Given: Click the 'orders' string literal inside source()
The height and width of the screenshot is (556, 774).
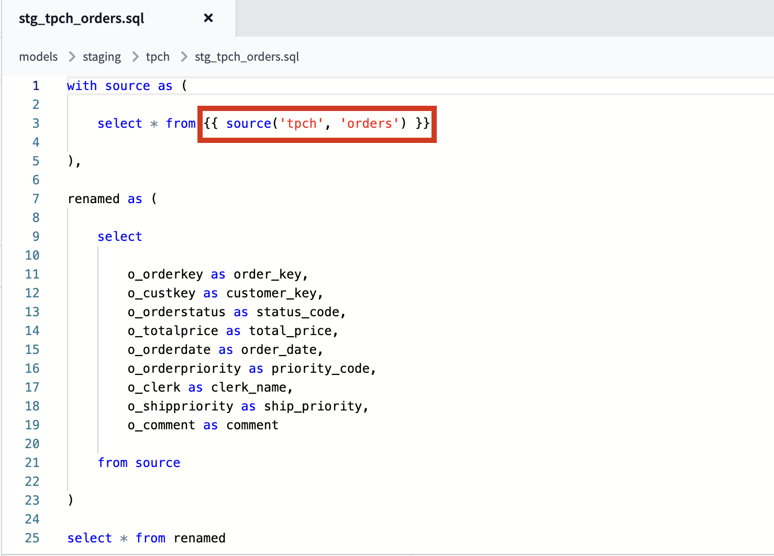Looking at the screenshot, I should tap(369, 123).
